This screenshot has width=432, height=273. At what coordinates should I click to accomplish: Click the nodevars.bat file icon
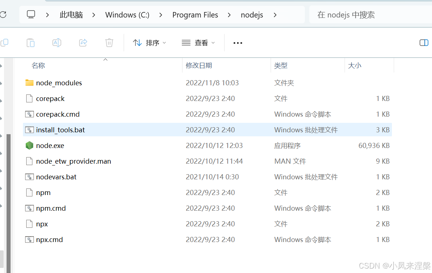coord(30,177)
